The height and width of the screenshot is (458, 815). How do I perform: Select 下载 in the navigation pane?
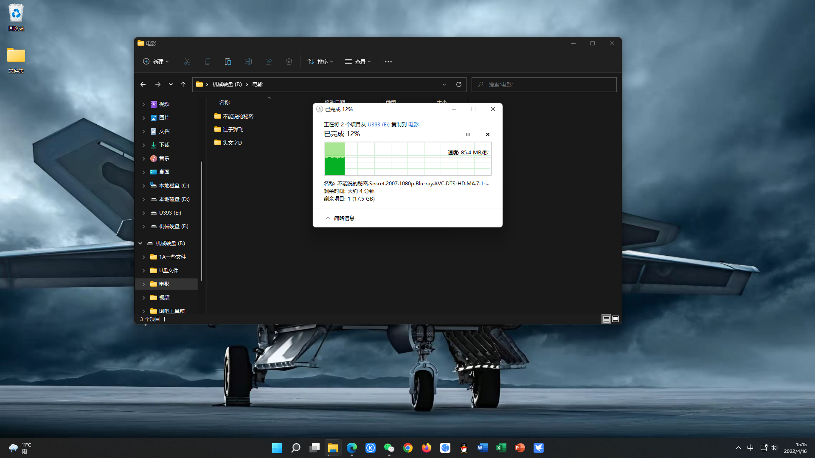(x=164, y=145)
